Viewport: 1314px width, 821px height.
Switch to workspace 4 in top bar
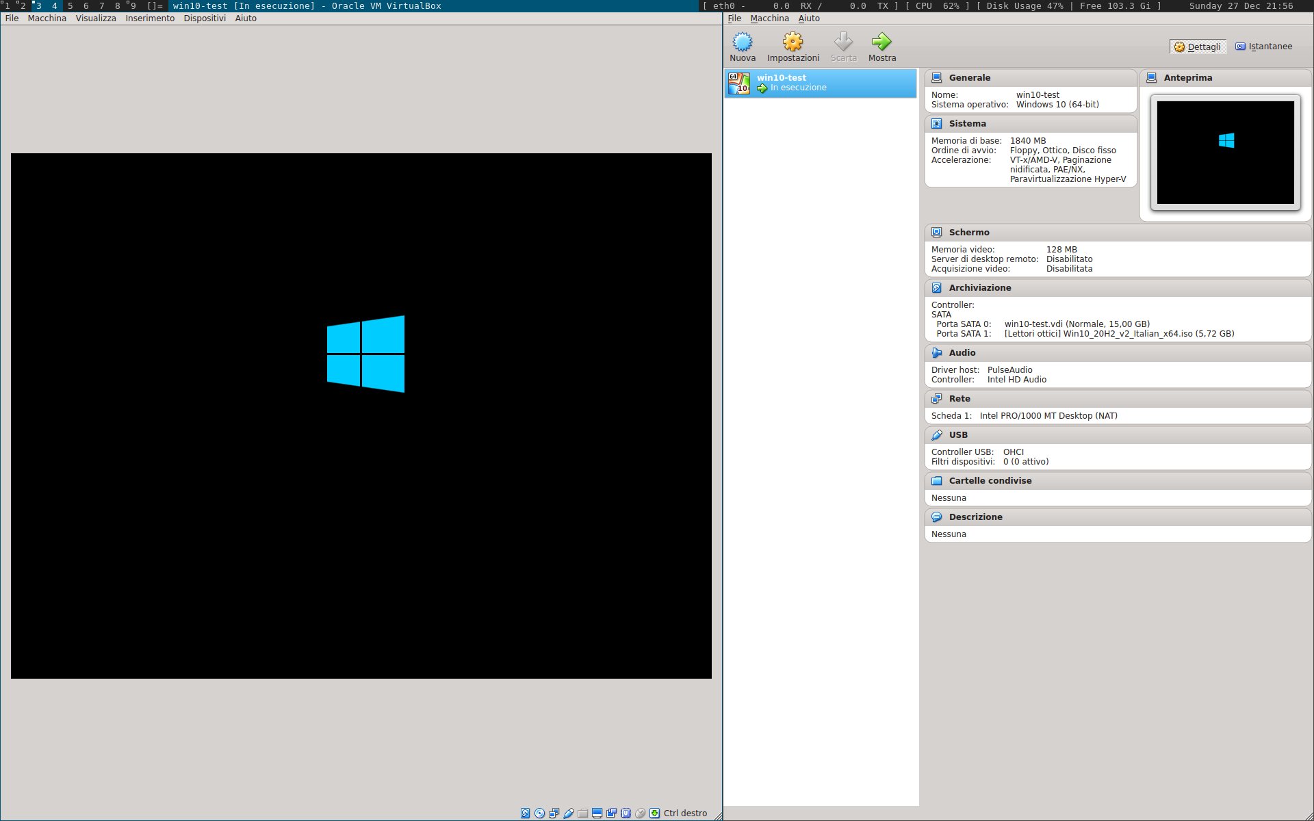point(55,5)
